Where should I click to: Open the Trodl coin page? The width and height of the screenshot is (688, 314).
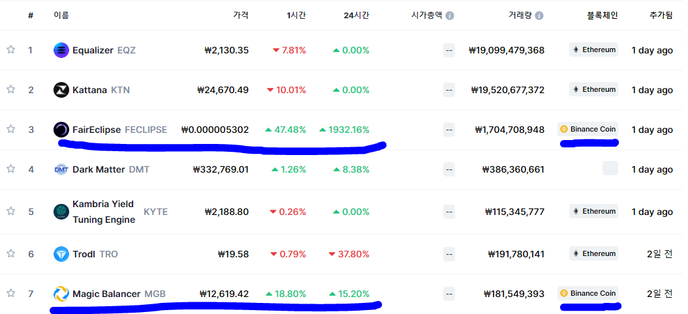(x=84, y=254)
